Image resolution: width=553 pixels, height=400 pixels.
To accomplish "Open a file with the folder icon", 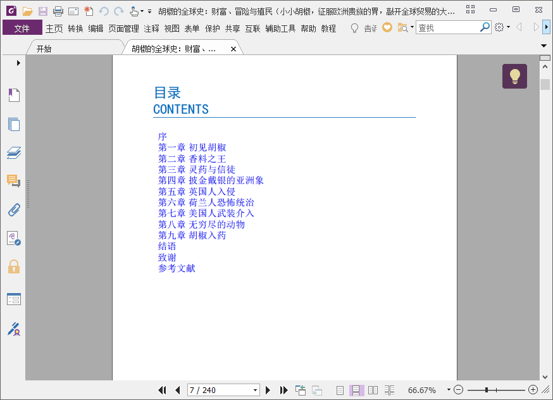I will tap(27, 11).
